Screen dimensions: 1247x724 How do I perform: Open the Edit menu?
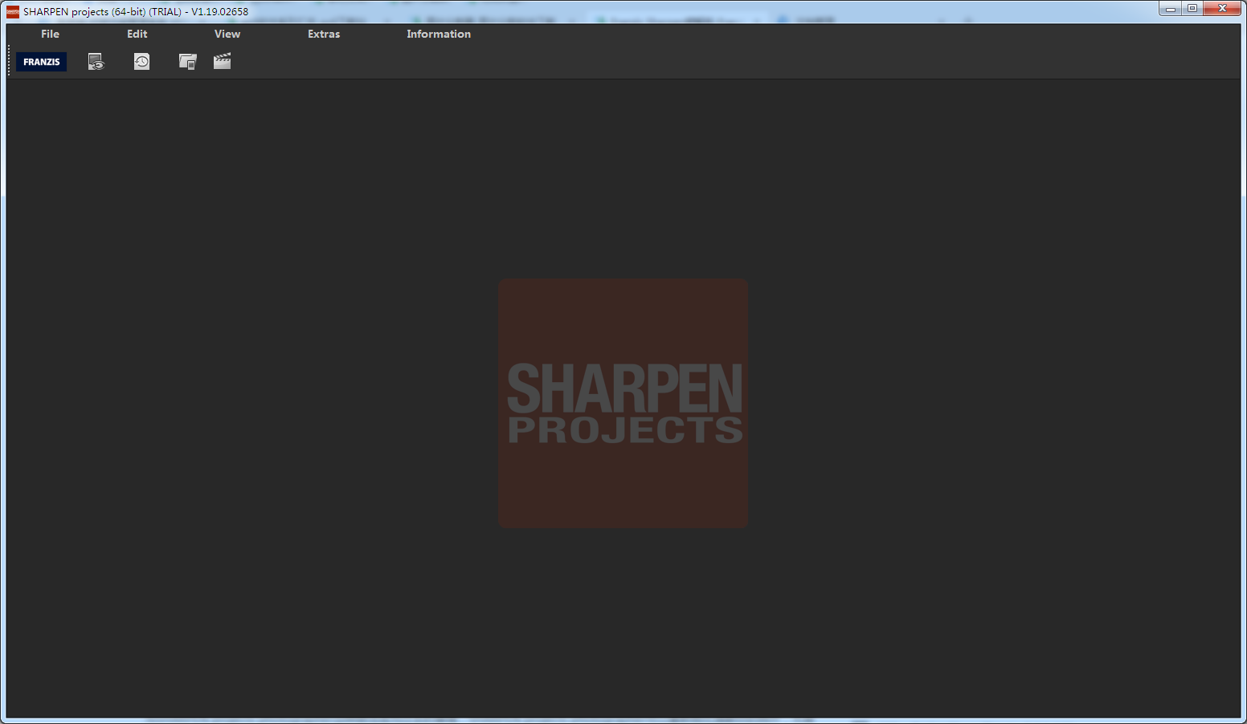[x=137, y=34]
